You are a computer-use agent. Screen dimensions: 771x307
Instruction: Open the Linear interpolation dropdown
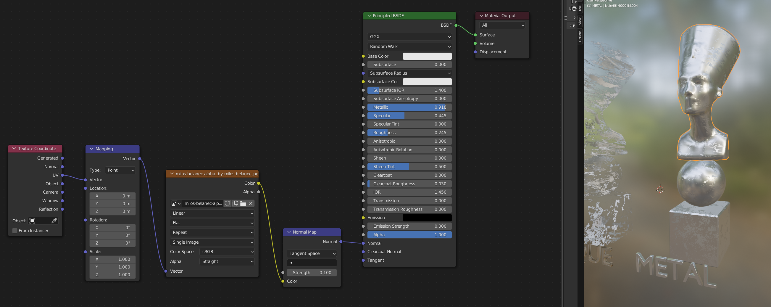pyautogui.click(x=212, y=213)
